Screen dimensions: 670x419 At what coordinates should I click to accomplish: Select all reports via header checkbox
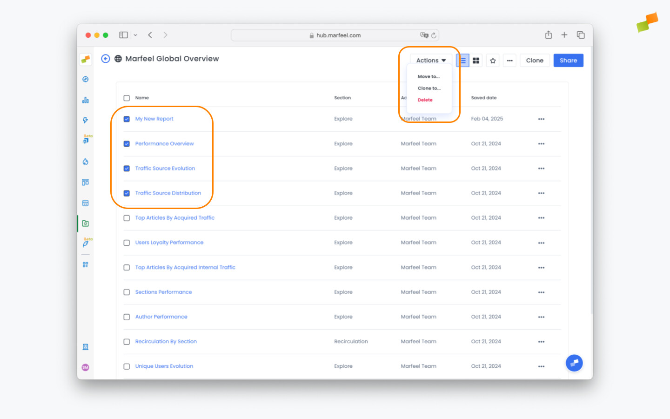click(127, 98)
